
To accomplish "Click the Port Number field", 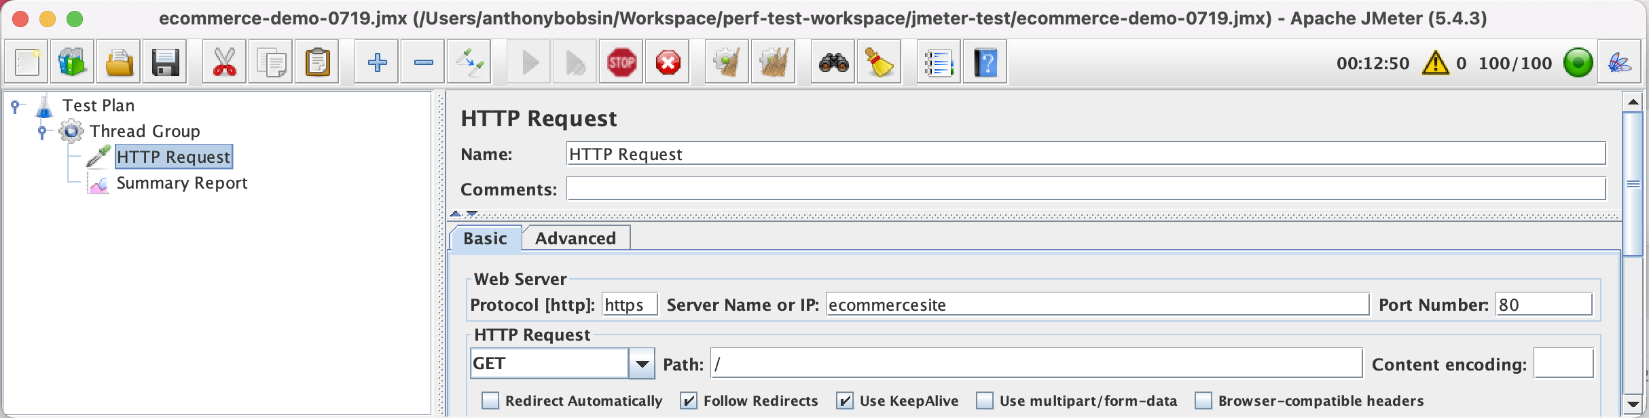I will pyautogui.click(x=1544, y=305).
